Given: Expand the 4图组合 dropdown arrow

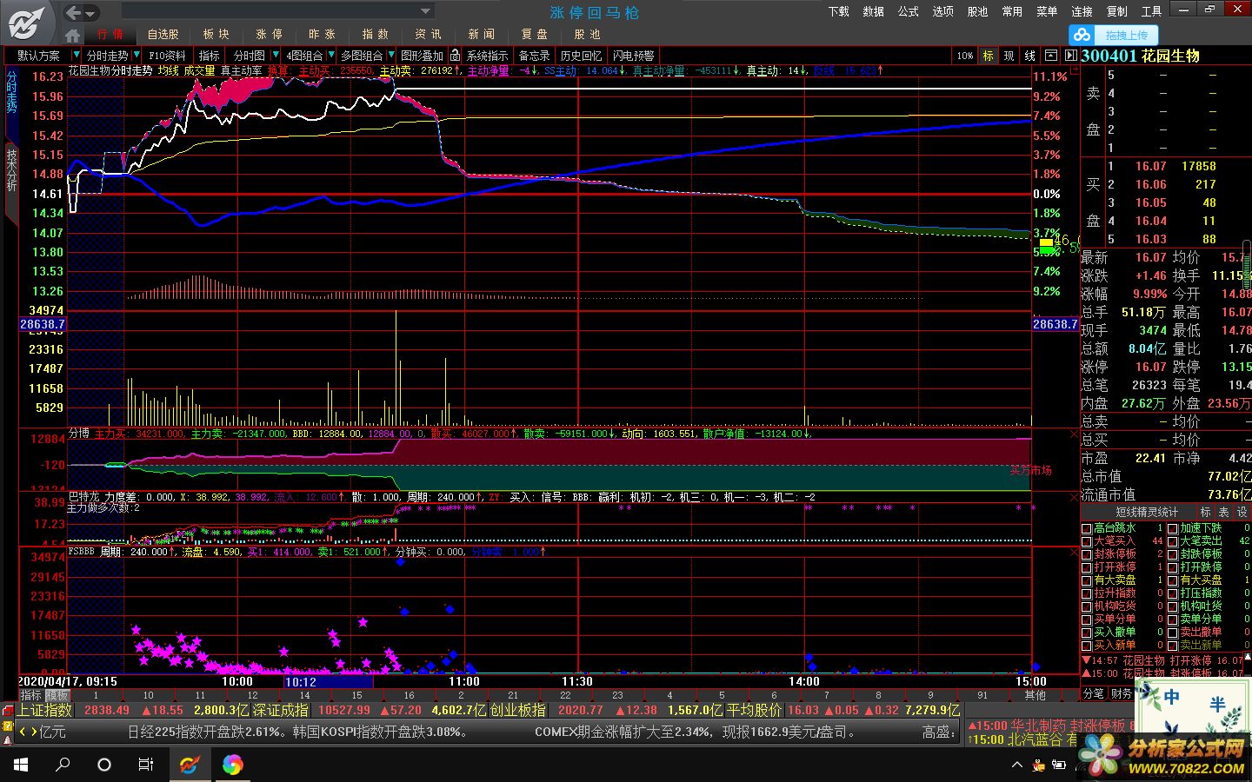Looking at the screenshot, I should click(330, 55).
